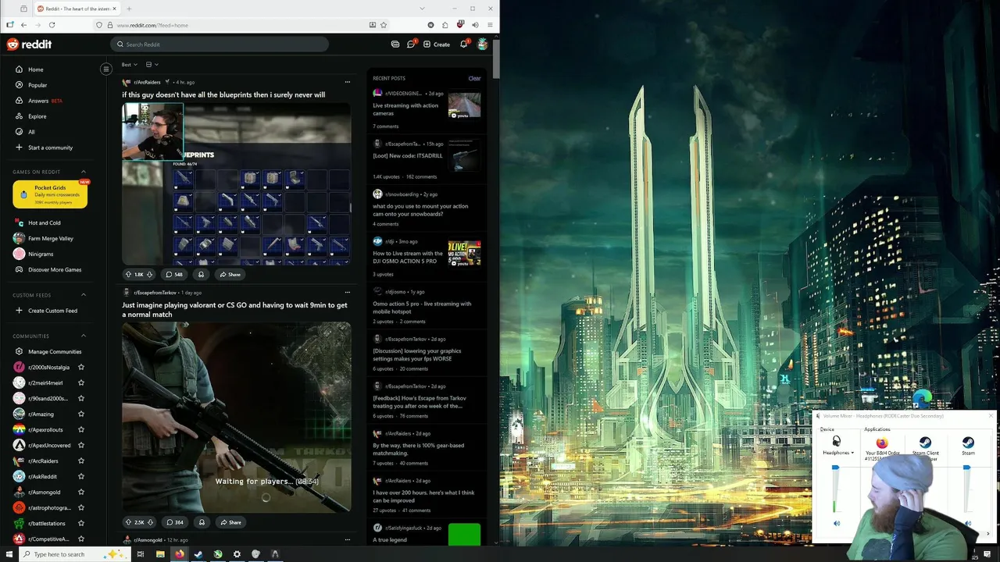This screenshot has height=562, width=1000.
Task: Downvote the blueprints post with 1.8K votes
Action: pyautogui.click(x=149, y=275)
